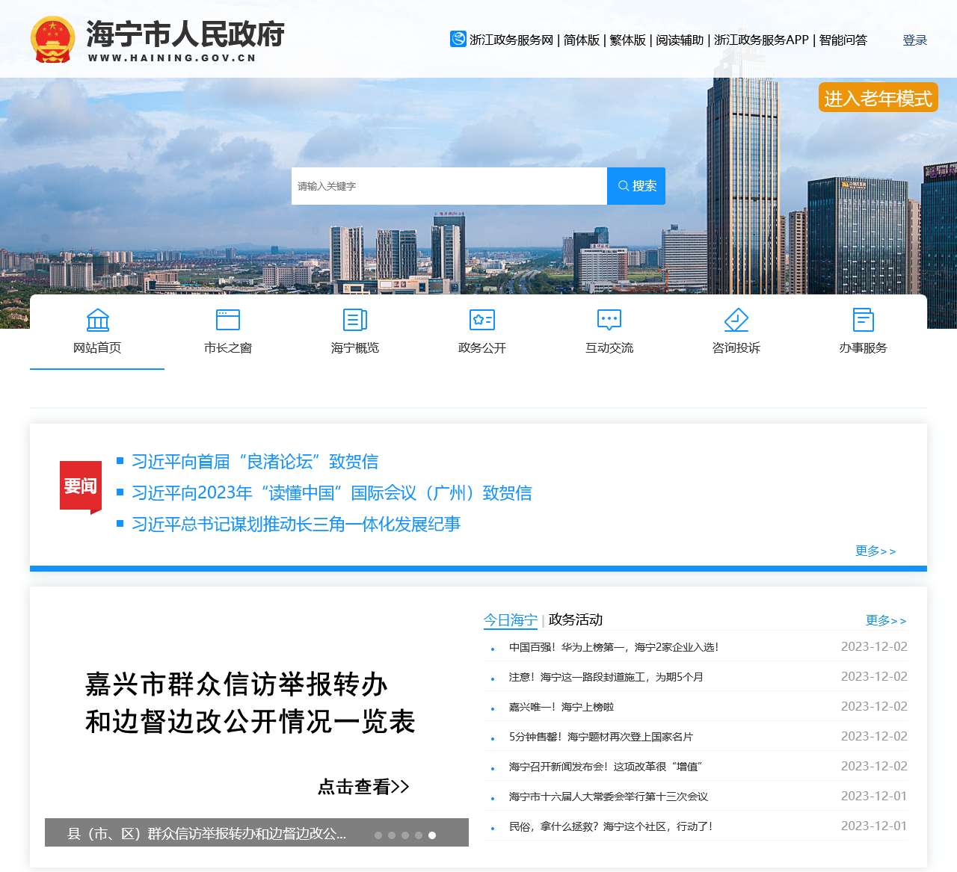Select the first carousel indicator dot
Viewport: 957px width, 872px height.
pyautogui.click(x=378, y=835)
